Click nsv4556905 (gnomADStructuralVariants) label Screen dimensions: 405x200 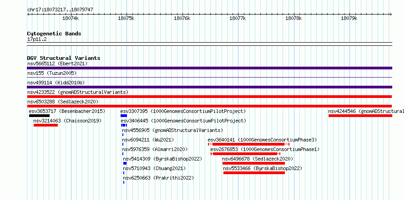(x=172, y=130)
